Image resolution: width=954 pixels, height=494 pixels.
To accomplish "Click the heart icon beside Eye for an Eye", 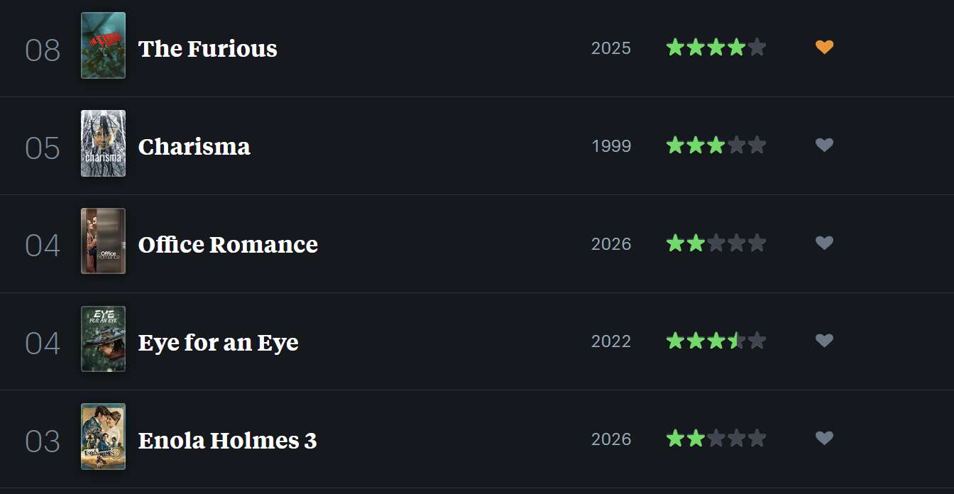I will 824,341.
